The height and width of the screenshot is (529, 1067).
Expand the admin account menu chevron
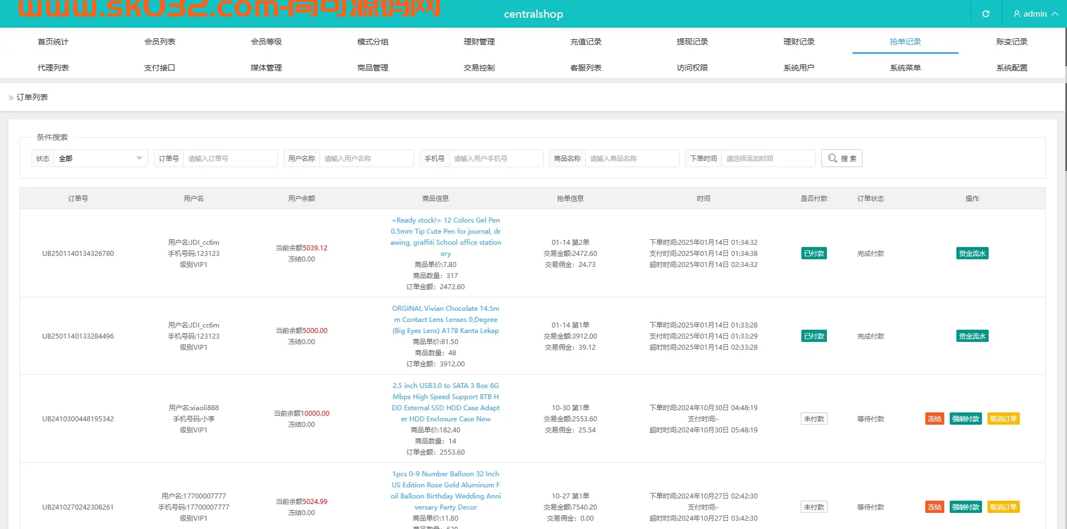(1054, 14)
